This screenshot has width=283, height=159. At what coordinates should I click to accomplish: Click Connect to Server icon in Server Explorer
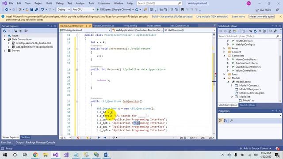point(20,31)
